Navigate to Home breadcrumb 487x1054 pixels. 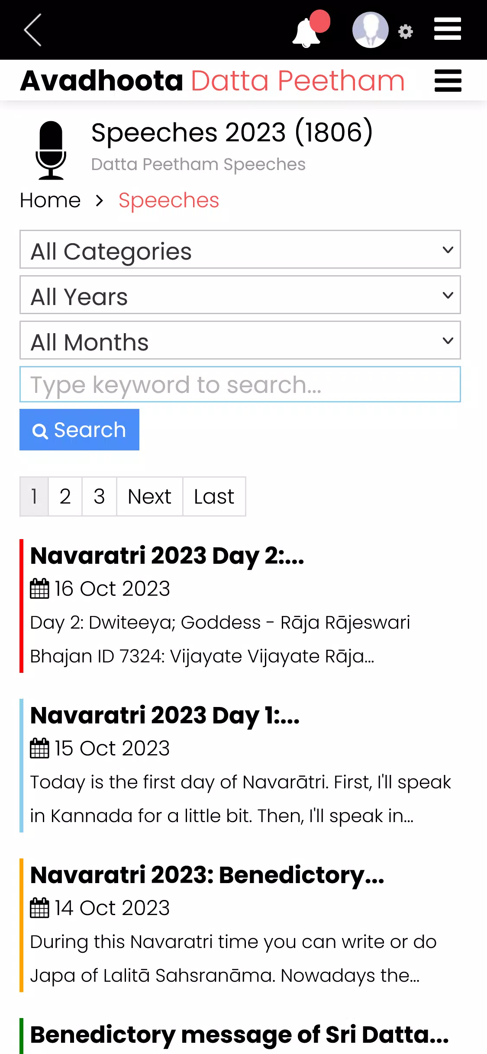pyautogui.click(x=50, y=200)
